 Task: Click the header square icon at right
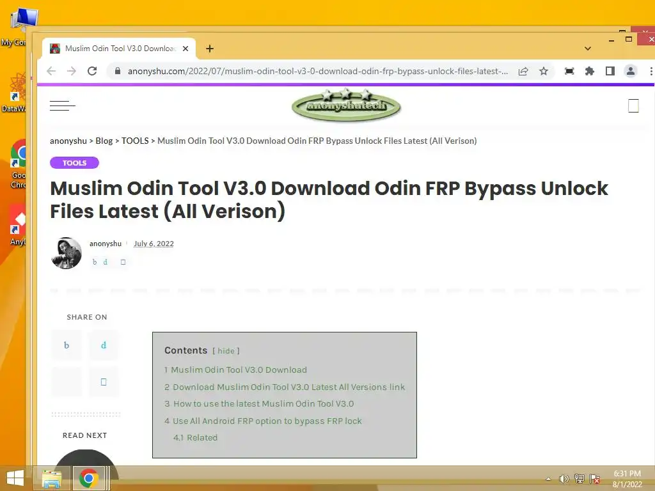(633, 105)
